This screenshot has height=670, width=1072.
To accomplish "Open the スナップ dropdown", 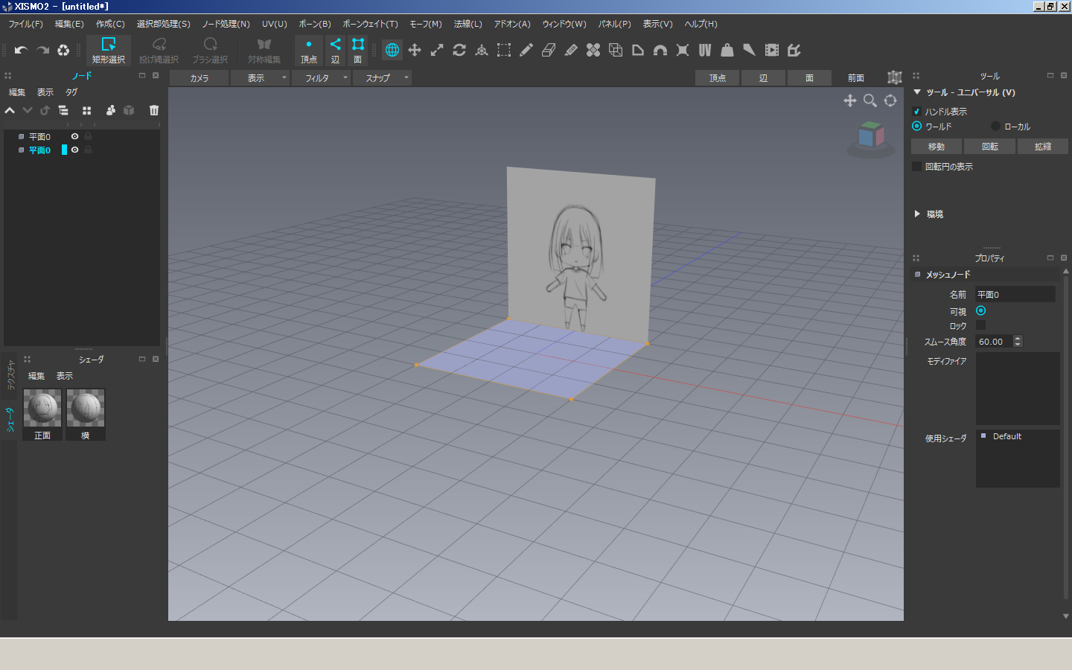I will tap(382, 77).
